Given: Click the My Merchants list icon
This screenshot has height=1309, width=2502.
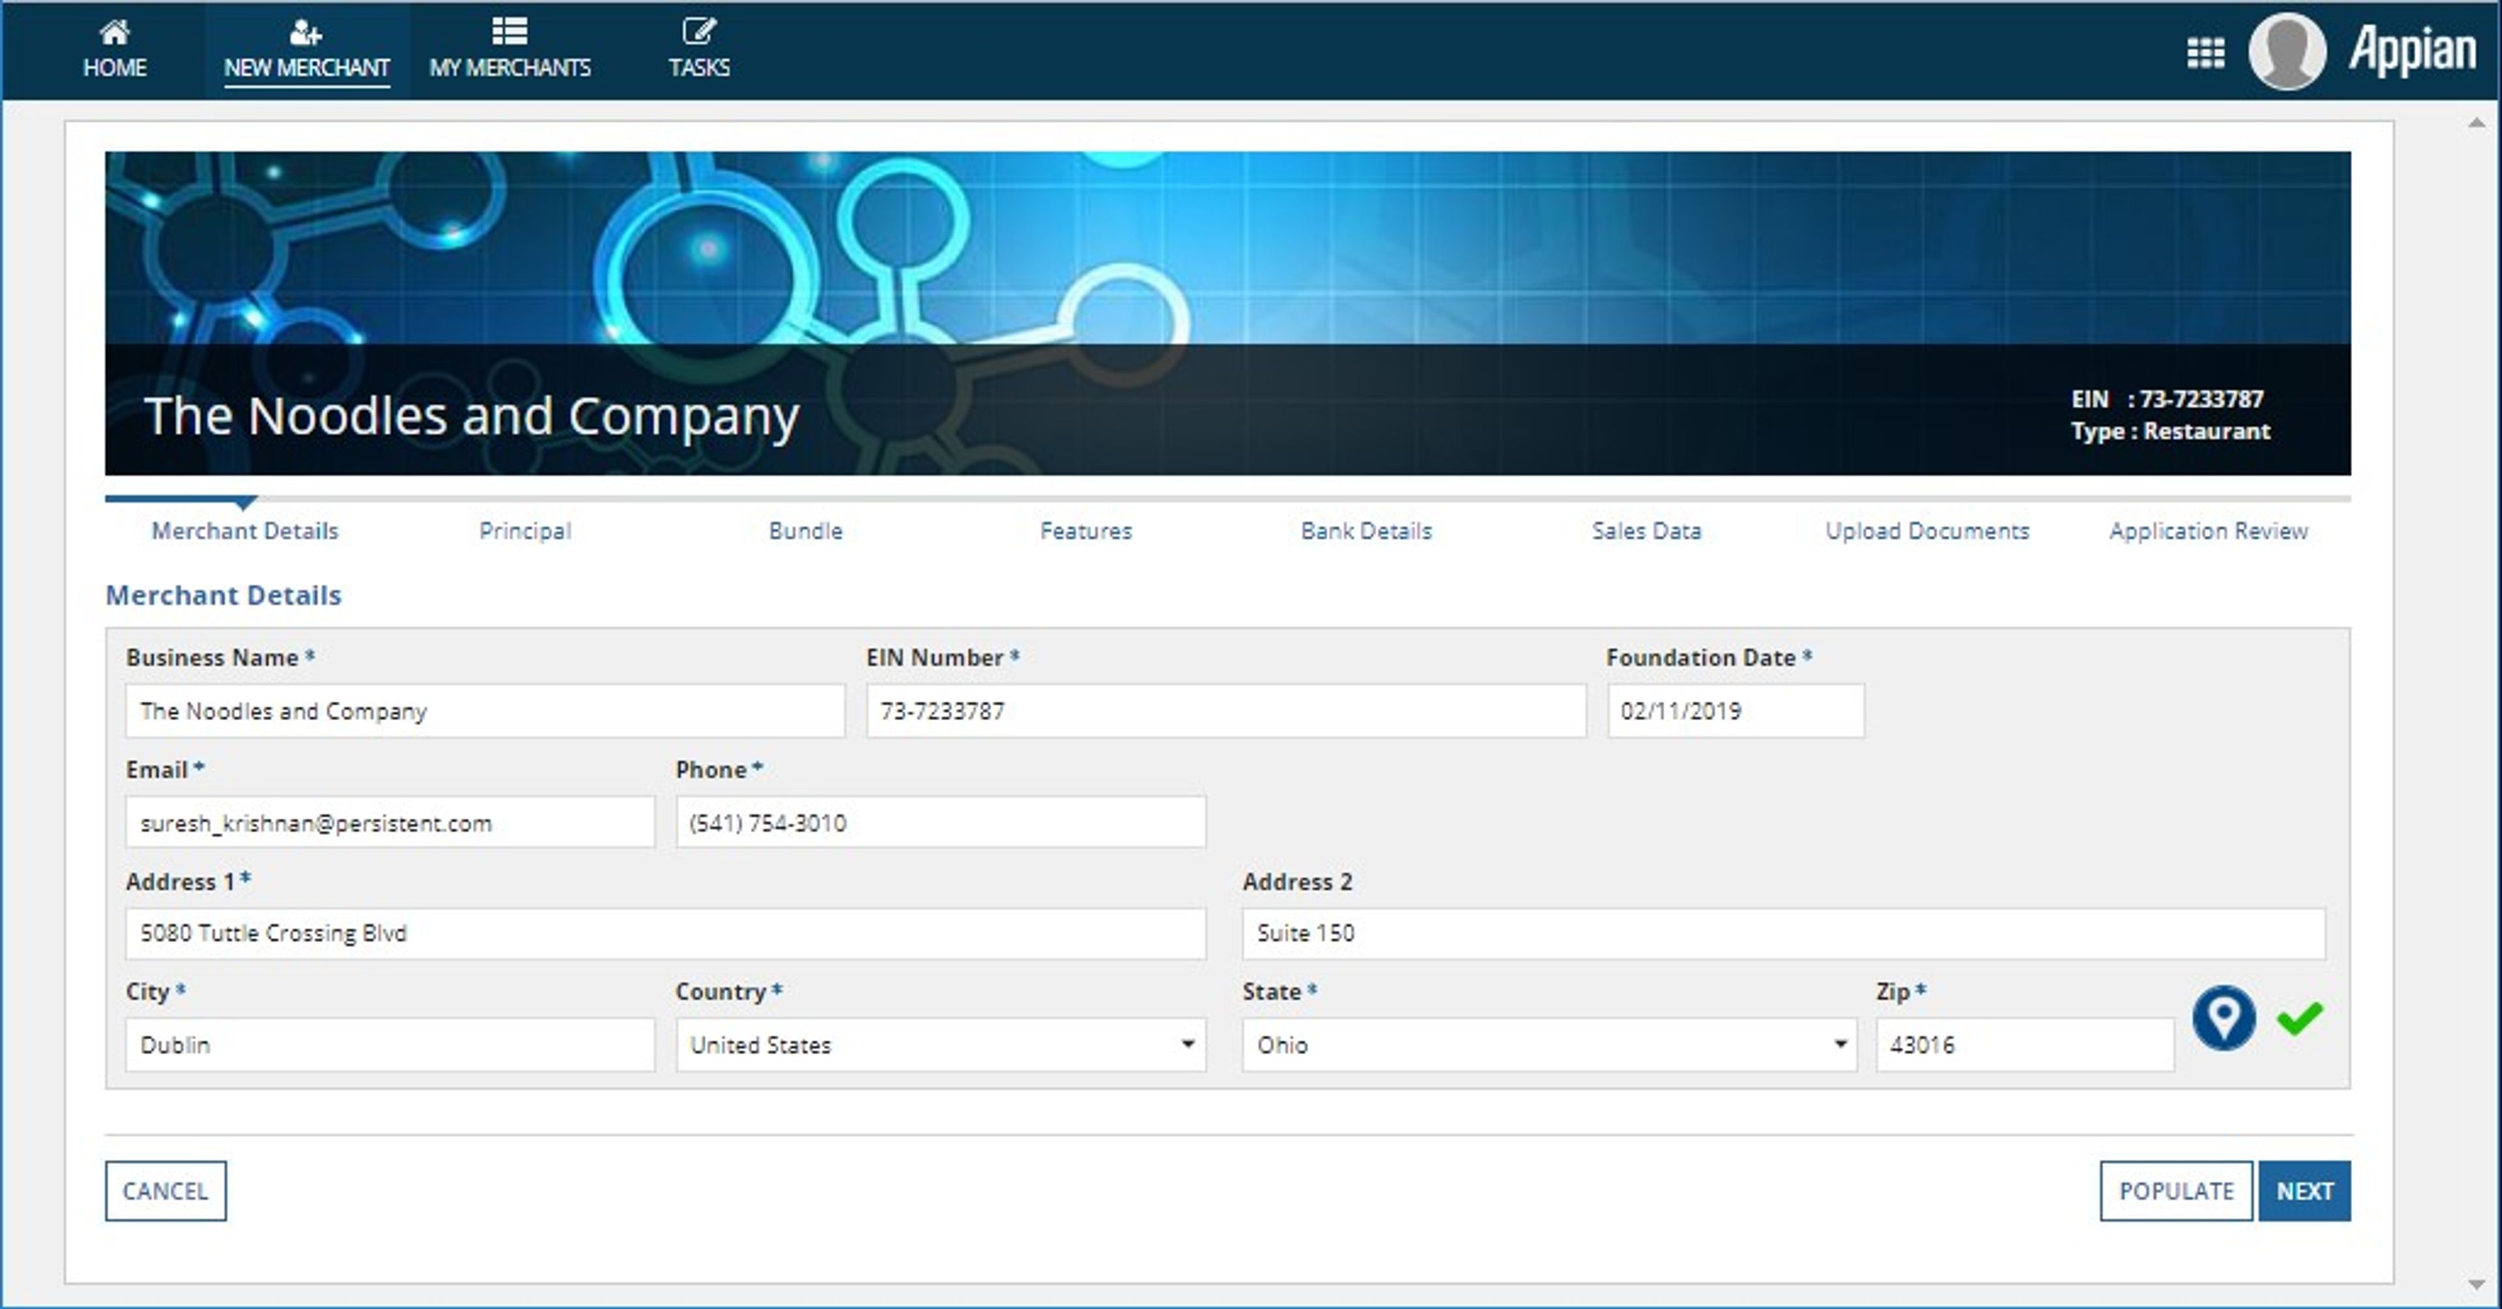Looking at the screenshot, I should (509, 31).
